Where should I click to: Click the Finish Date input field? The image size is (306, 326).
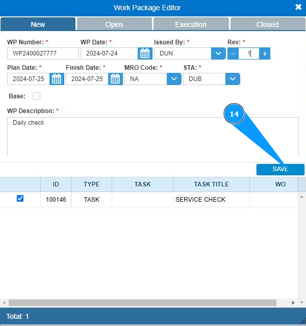[x=87, y=79]
